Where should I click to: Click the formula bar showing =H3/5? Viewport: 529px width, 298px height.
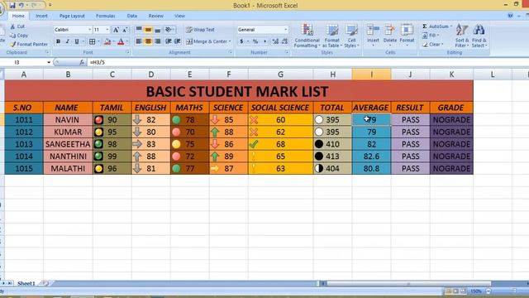click(x=307, y=63)
